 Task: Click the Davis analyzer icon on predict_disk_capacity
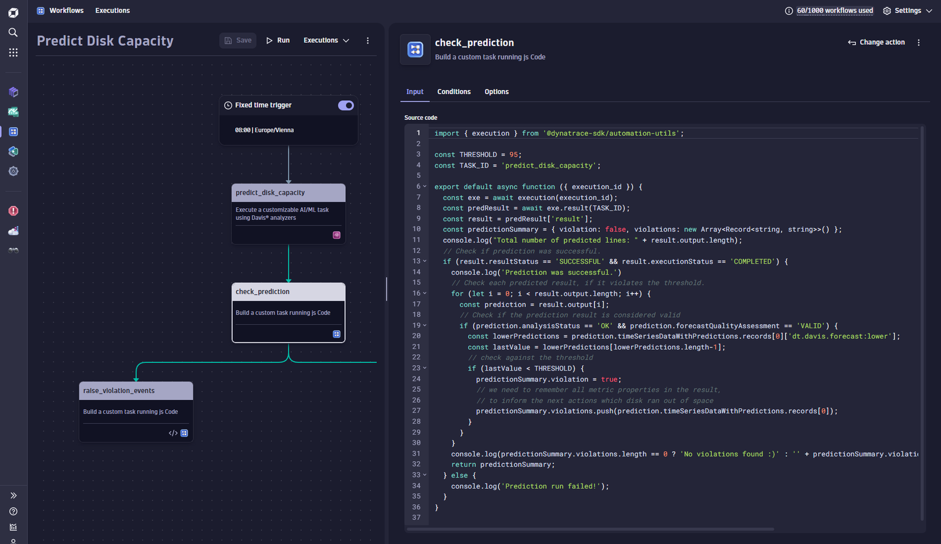pos(336,235)
